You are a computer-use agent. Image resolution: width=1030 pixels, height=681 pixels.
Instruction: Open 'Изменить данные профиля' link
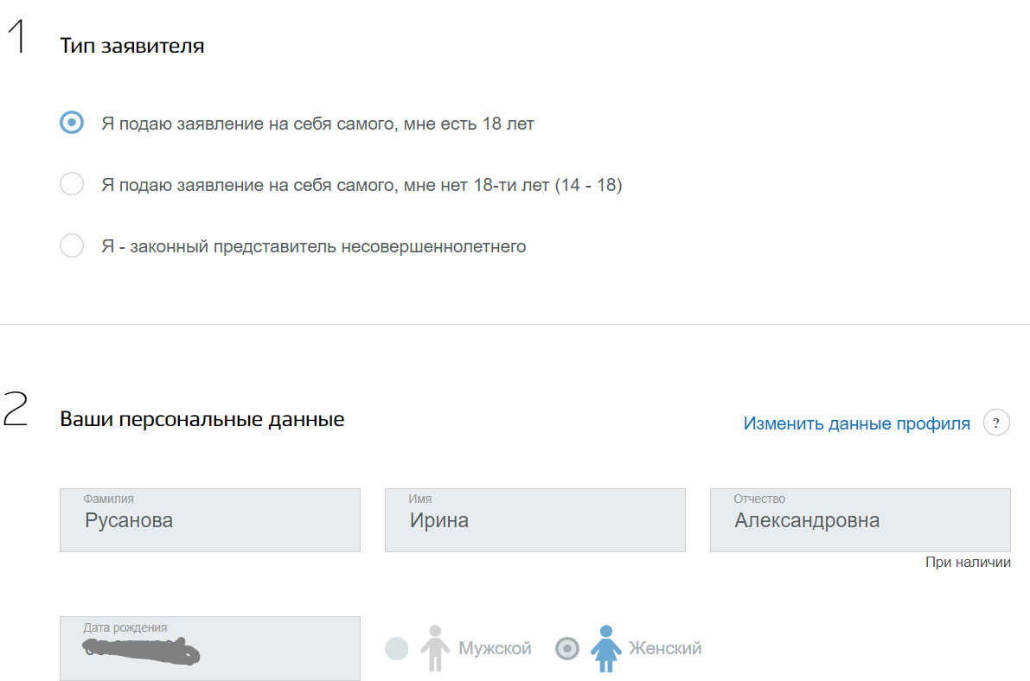[x=856, y=423]
